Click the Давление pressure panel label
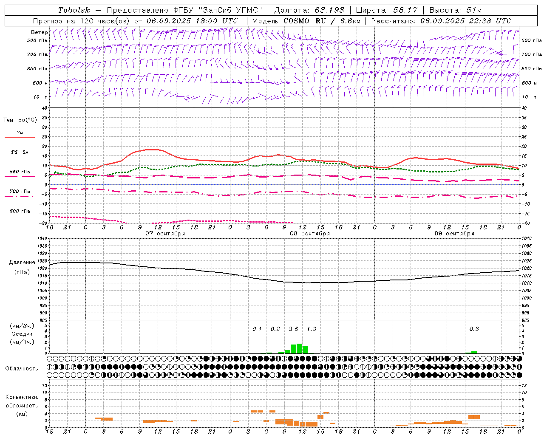 click(22, 263)
